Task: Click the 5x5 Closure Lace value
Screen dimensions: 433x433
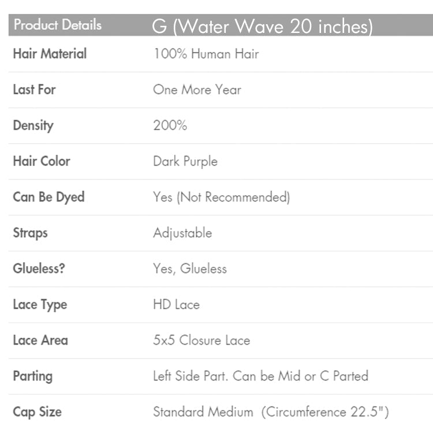Action: click(x=201, y=340)
